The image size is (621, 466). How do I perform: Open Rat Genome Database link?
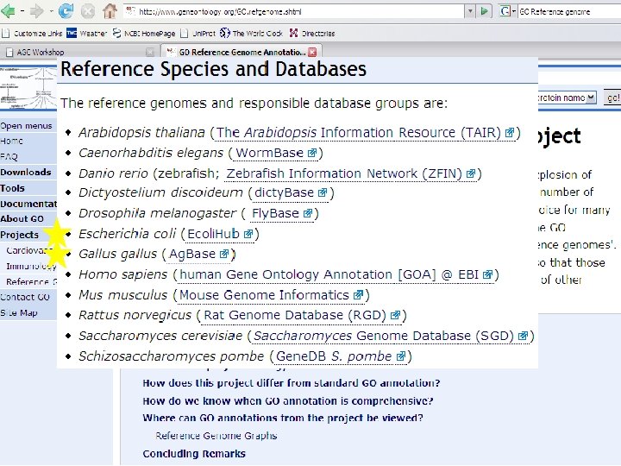point(295,316)
